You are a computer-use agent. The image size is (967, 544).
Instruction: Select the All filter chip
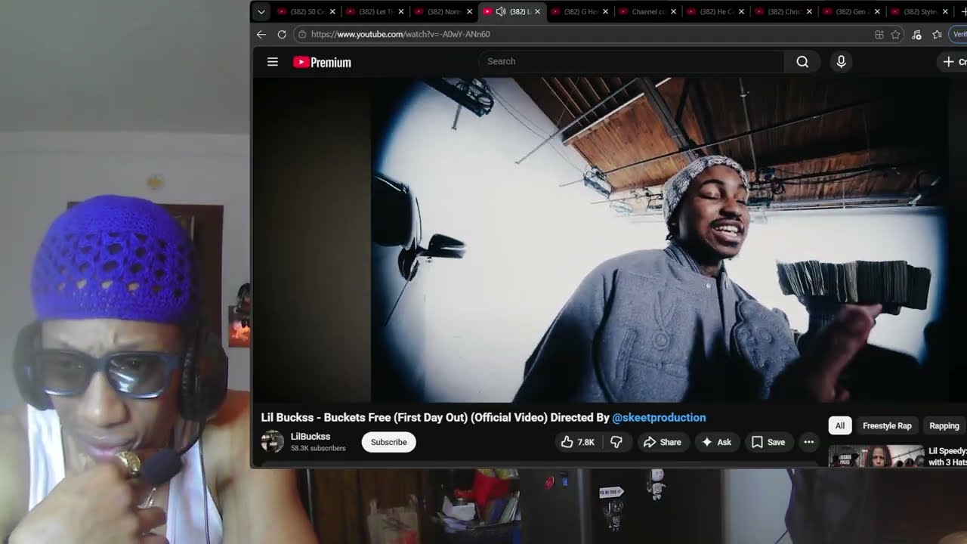point(839,425)
